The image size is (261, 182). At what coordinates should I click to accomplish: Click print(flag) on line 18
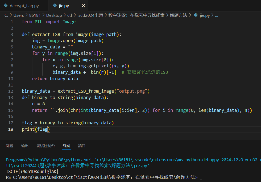point(36,129)
